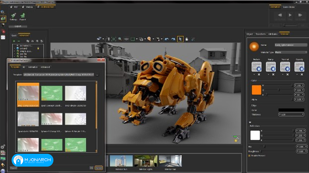This screenshot has height=173, width=309.
Task: Click the minus remove icon in scene tree
Action: [19, 41]
